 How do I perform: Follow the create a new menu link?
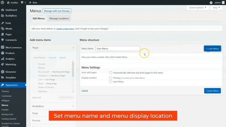[65, 29]
